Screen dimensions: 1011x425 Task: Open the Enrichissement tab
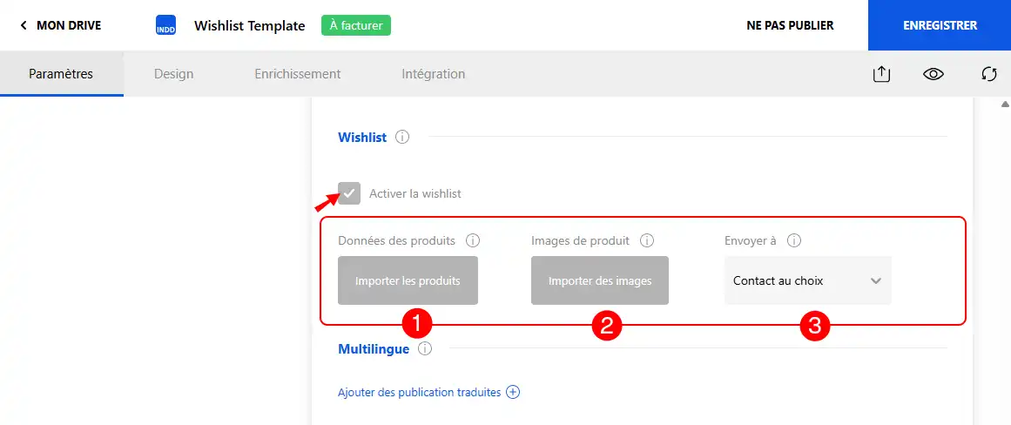[297, 73]
